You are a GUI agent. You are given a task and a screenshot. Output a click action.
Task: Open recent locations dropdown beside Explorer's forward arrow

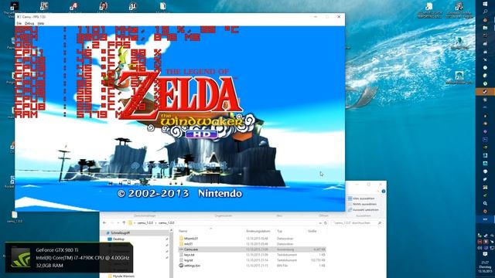coord(118,223)
